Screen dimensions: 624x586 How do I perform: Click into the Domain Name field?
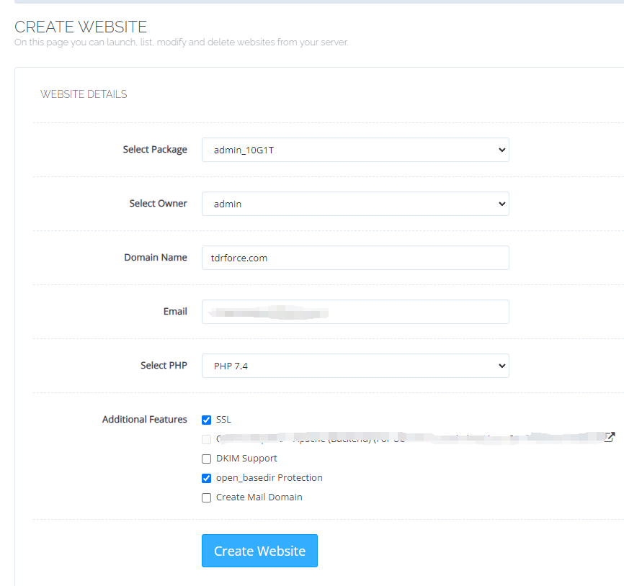coord(355,258)
